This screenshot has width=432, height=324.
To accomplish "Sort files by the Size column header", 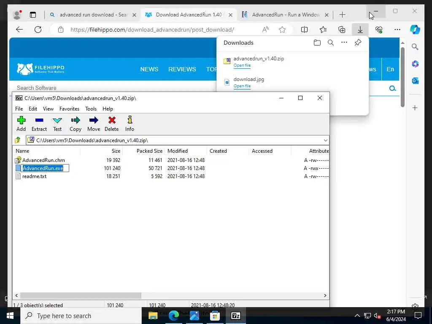I will 101,151.
